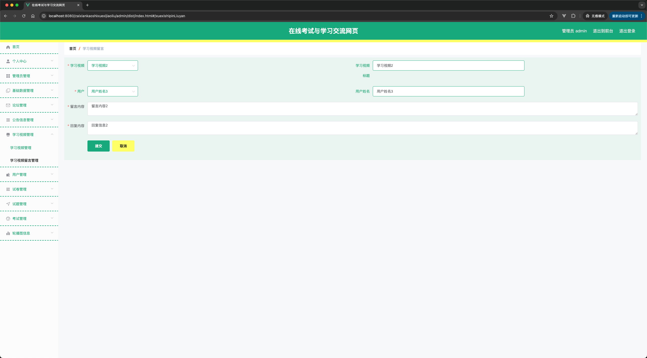Open the 学习视频管理 submenu item
This screenshot has height=358, width=647.
tap(21, 148)
